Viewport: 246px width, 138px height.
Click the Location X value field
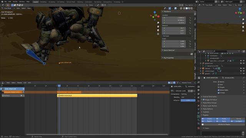pos(174,18)
